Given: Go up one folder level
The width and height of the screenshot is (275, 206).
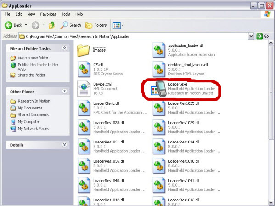Looking at the screenshot, I should [52, 25].
